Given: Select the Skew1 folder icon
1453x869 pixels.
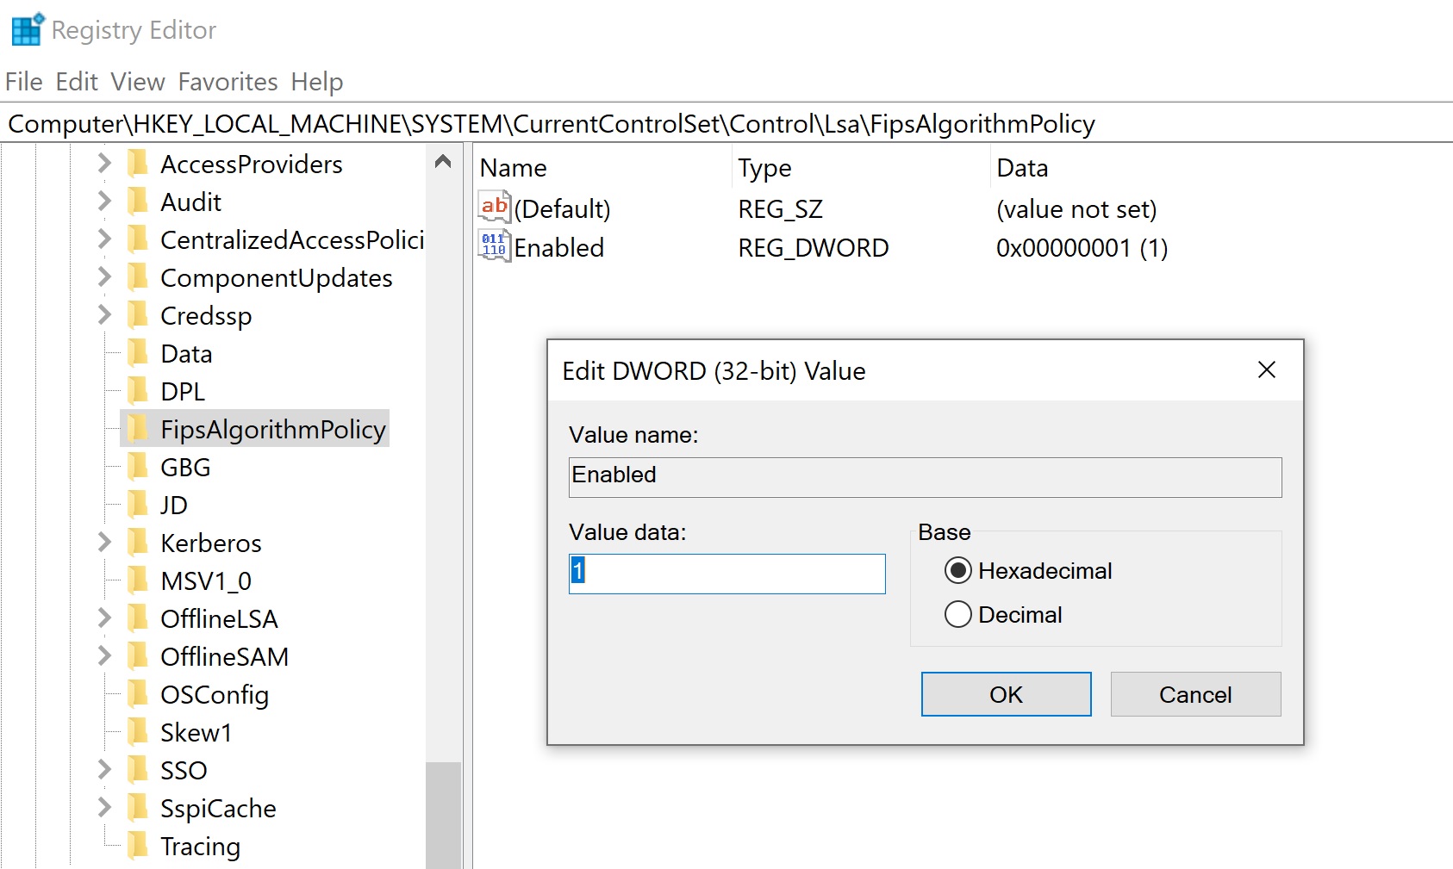Looking at the screenshot, I should (x=140, y=732).
